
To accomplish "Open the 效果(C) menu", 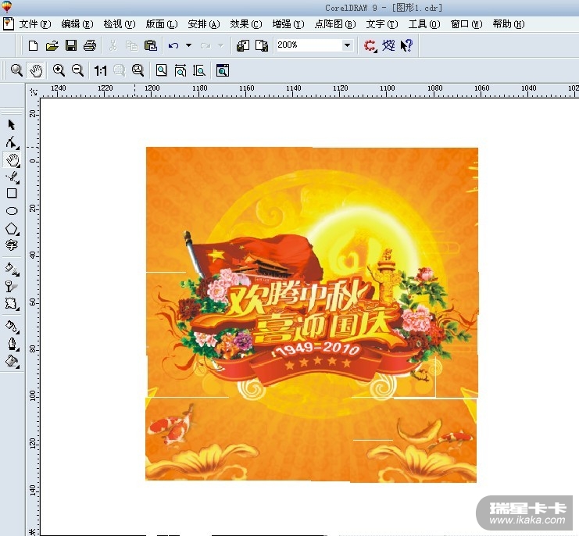I will tap(246, 24).
